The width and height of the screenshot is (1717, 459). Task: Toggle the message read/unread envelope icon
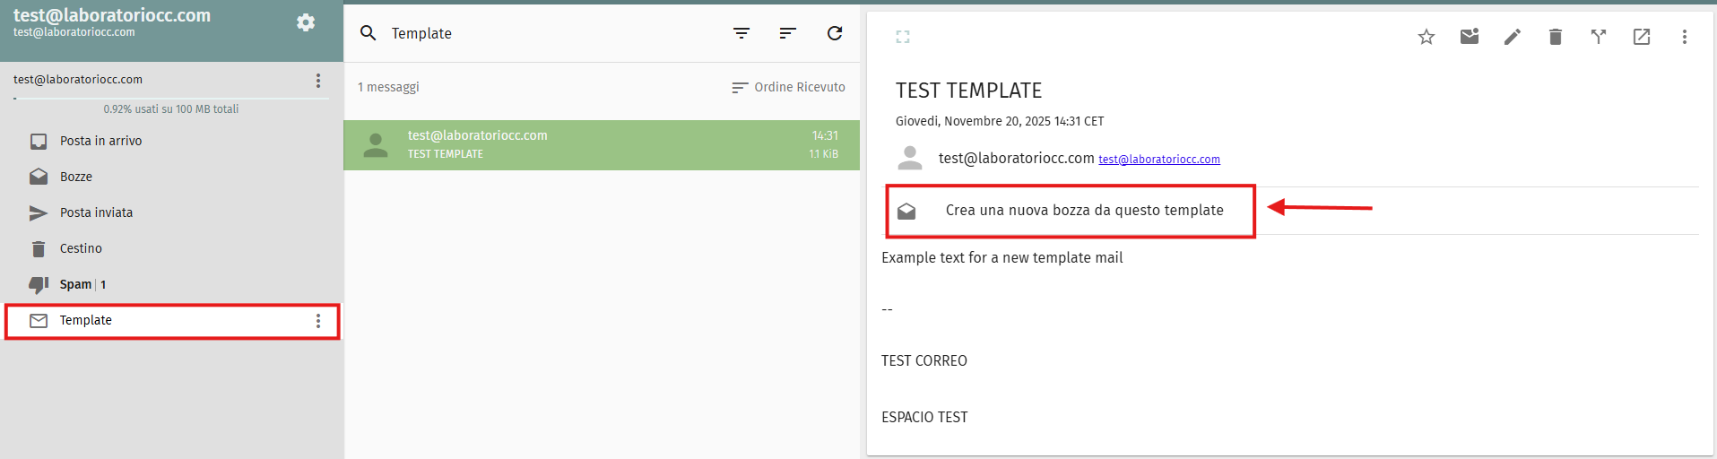1469,37
